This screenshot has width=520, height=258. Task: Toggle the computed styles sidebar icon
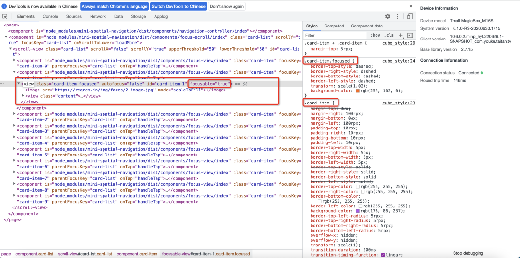410,35
